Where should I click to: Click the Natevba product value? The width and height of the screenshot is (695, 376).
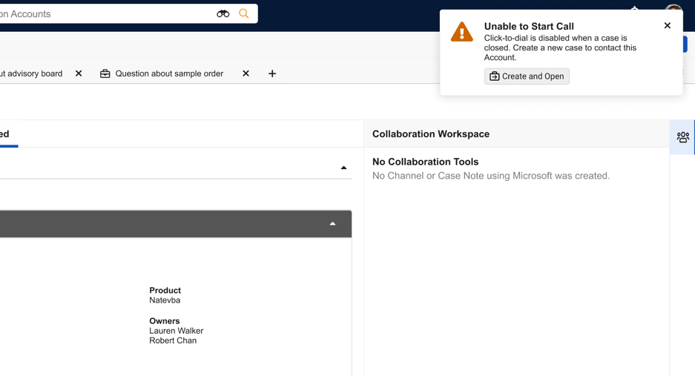pyautogui.click(x=165, y=300)
